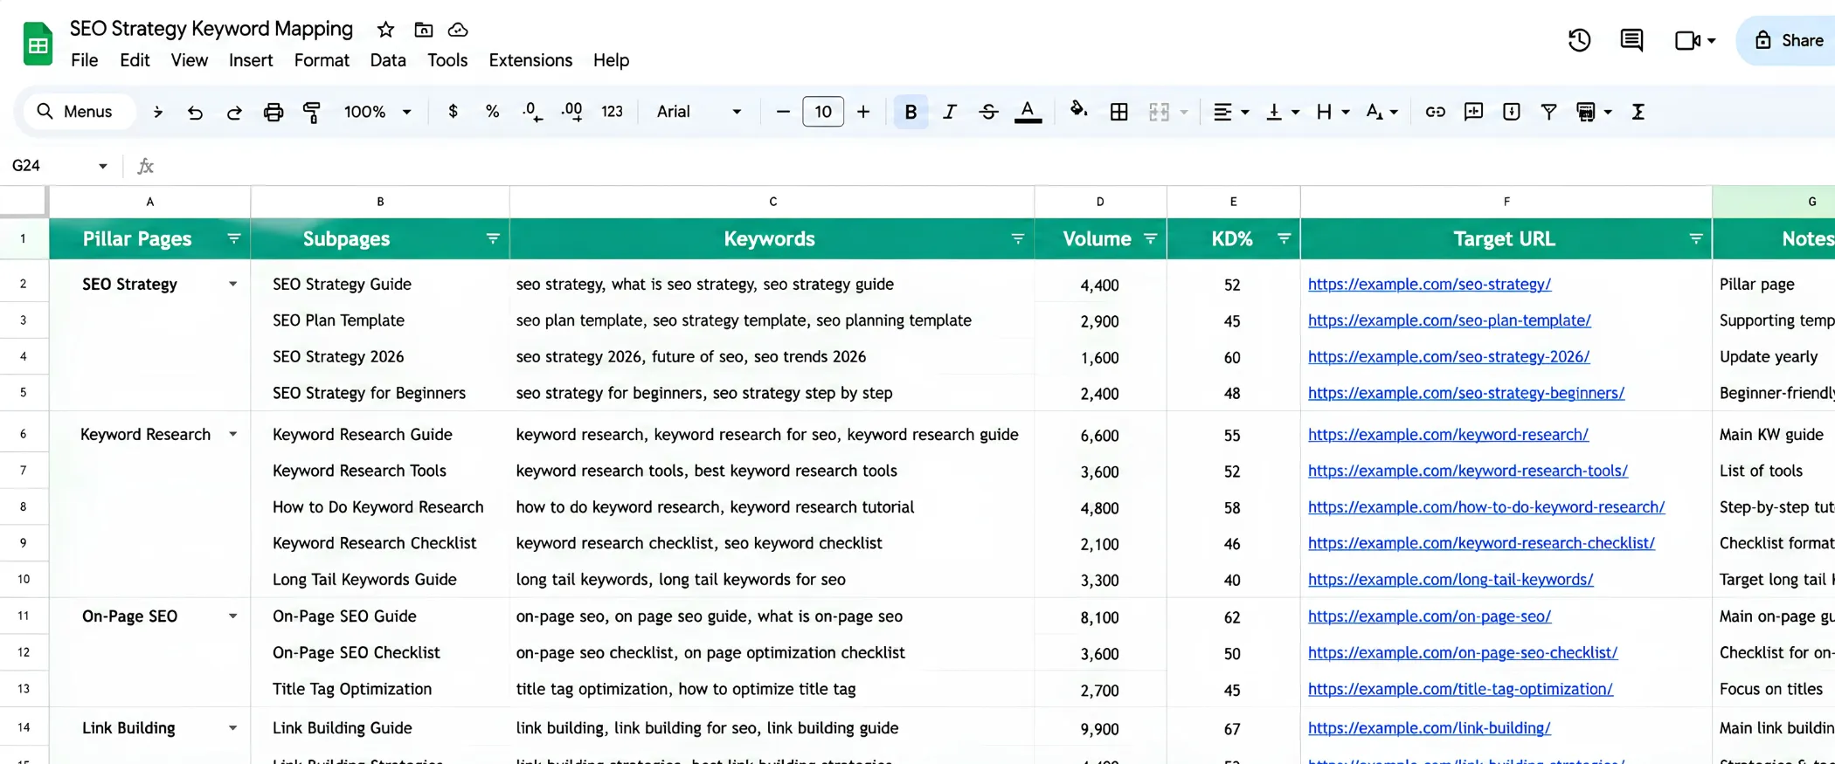This screenshot has height=764, width=1835.
Task: Click the video meeting camera icon
Action: coord(1686,40)
